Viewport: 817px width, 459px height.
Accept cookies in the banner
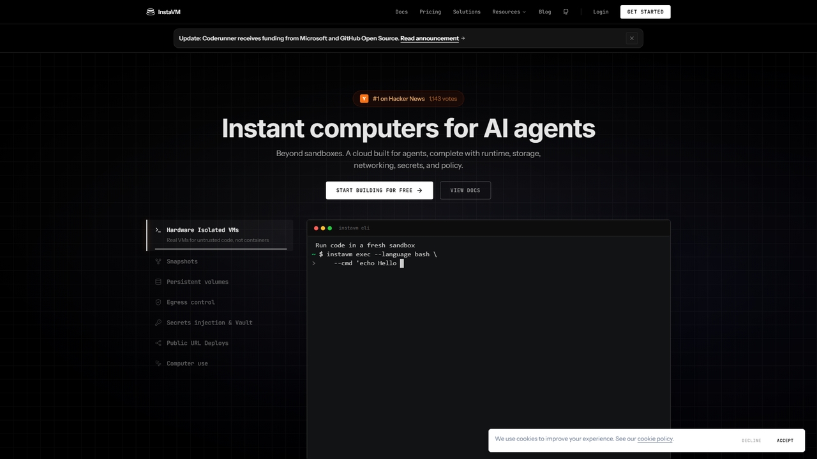tap(785, 441)
